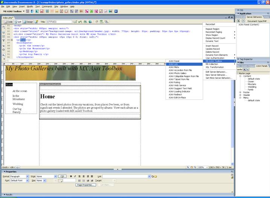The width and height of the screenshot is (270, 198).
Task: Open the MX AJAX Toolbox category dropdown
Action: [14, 11]
